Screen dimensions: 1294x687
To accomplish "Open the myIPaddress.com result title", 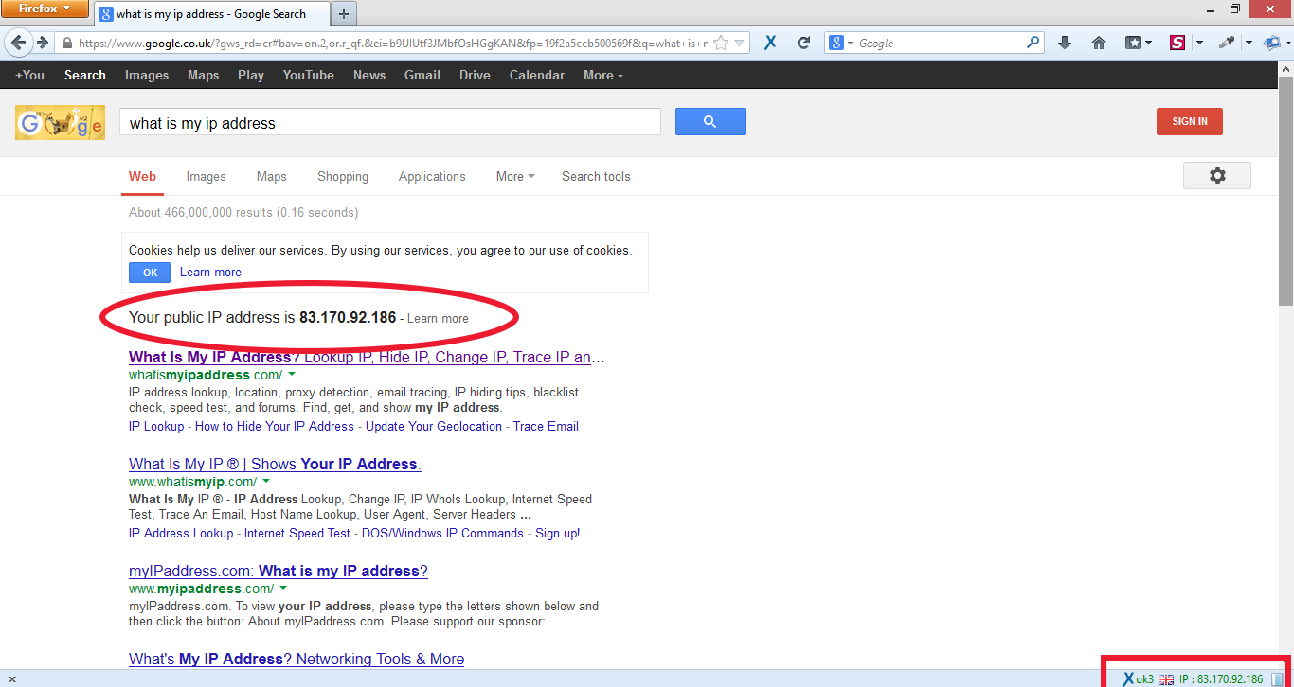I will pos(279,571).
